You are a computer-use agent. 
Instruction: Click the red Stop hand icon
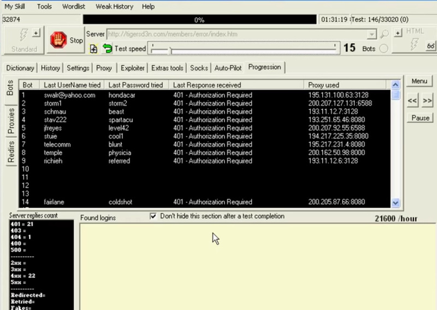tap(58, 40)
